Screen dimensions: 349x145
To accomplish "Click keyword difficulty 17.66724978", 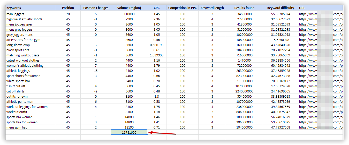I will (280, 86).
